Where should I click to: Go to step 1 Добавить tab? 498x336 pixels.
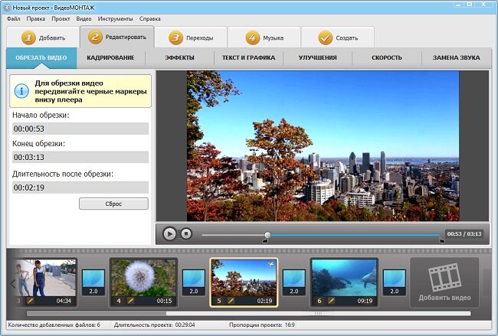pos(43,38)
